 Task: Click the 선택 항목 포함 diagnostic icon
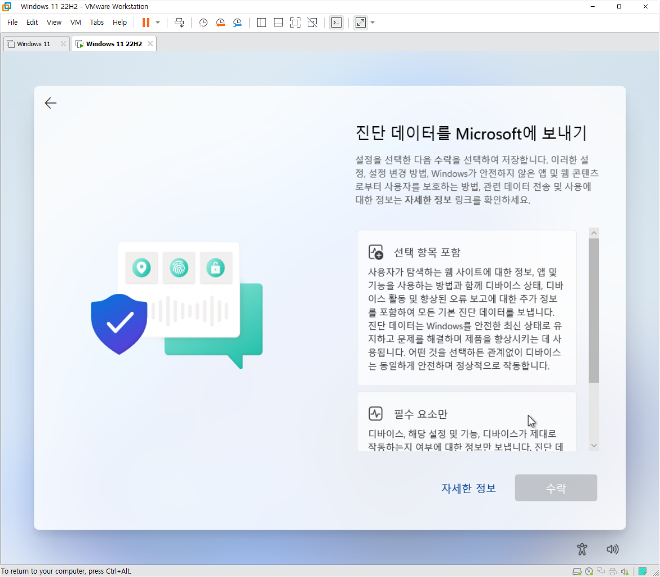click(375, 252)
